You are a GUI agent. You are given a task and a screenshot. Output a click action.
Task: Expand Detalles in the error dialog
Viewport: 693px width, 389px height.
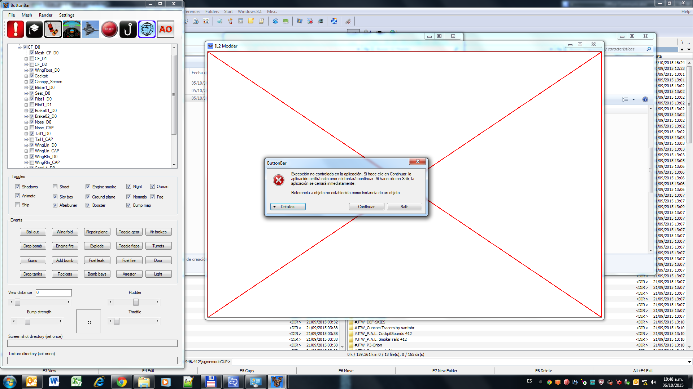[288, 207]
